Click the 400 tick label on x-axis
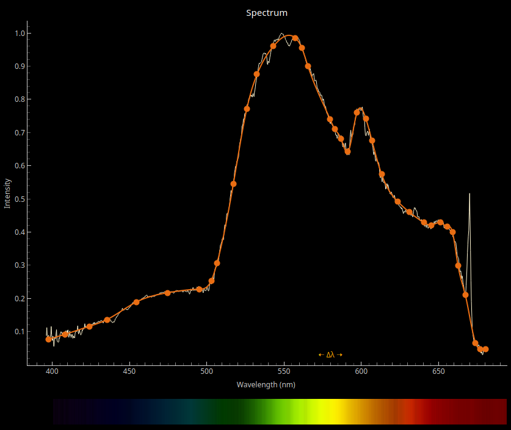511x430 pixels. [x=52, y=371]
